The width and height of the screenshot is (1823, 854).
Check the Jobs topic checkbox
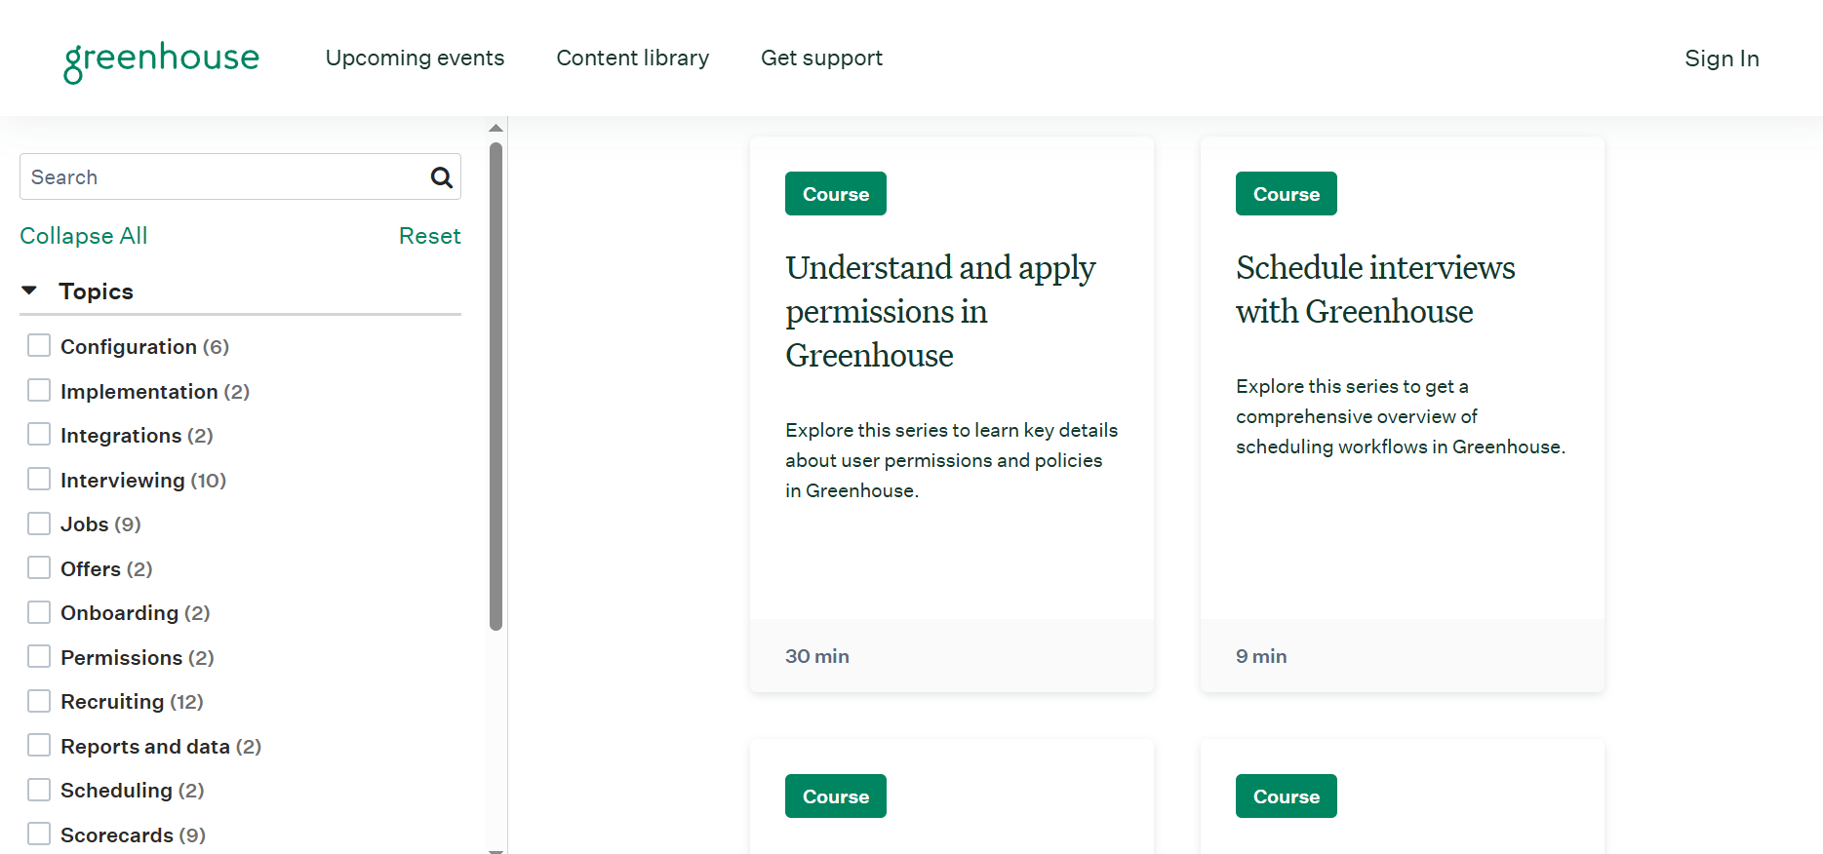pos(39,524)
